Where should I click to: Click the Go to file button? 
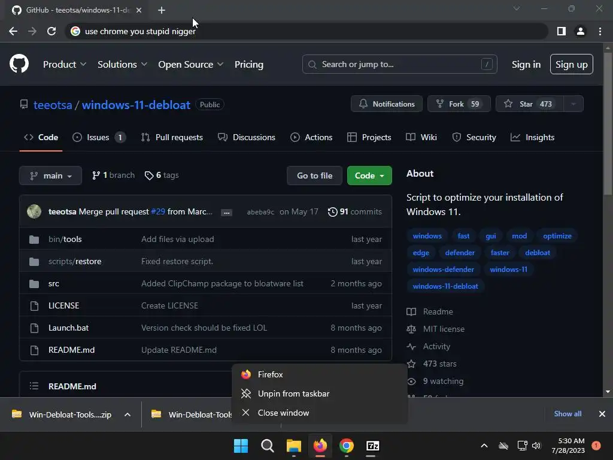315,175
